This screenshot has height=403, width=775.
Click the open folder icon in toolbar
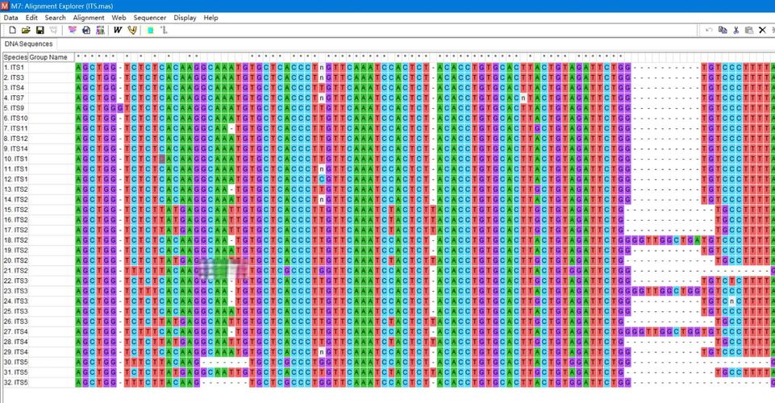[26, 30]
